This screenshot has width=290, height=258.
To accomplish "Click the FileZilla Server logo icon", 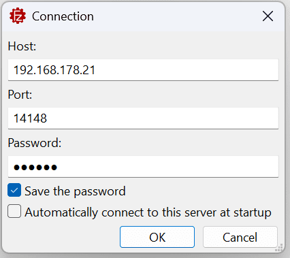I will click(x=18, y=16).
